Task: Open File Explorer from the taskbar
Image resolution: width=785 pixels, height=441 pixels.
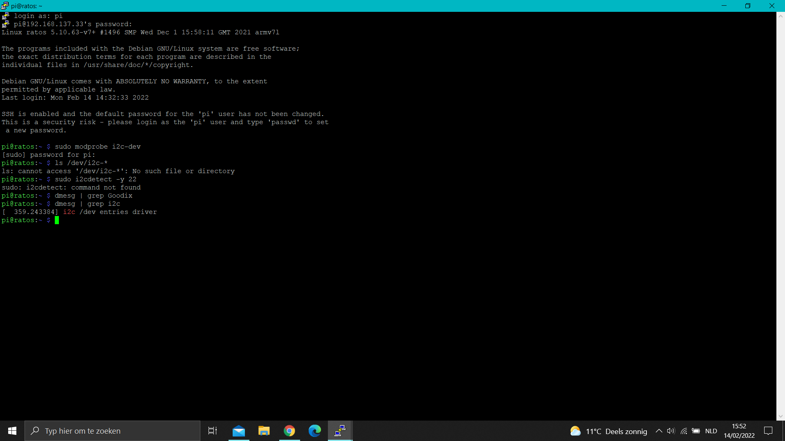Action: [x=264, y=431]
